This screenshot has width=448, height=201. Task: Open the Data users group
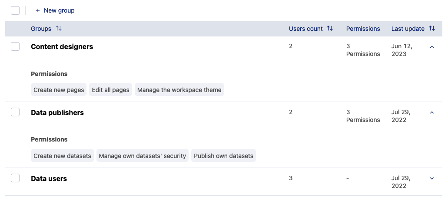tap(49, 178)
